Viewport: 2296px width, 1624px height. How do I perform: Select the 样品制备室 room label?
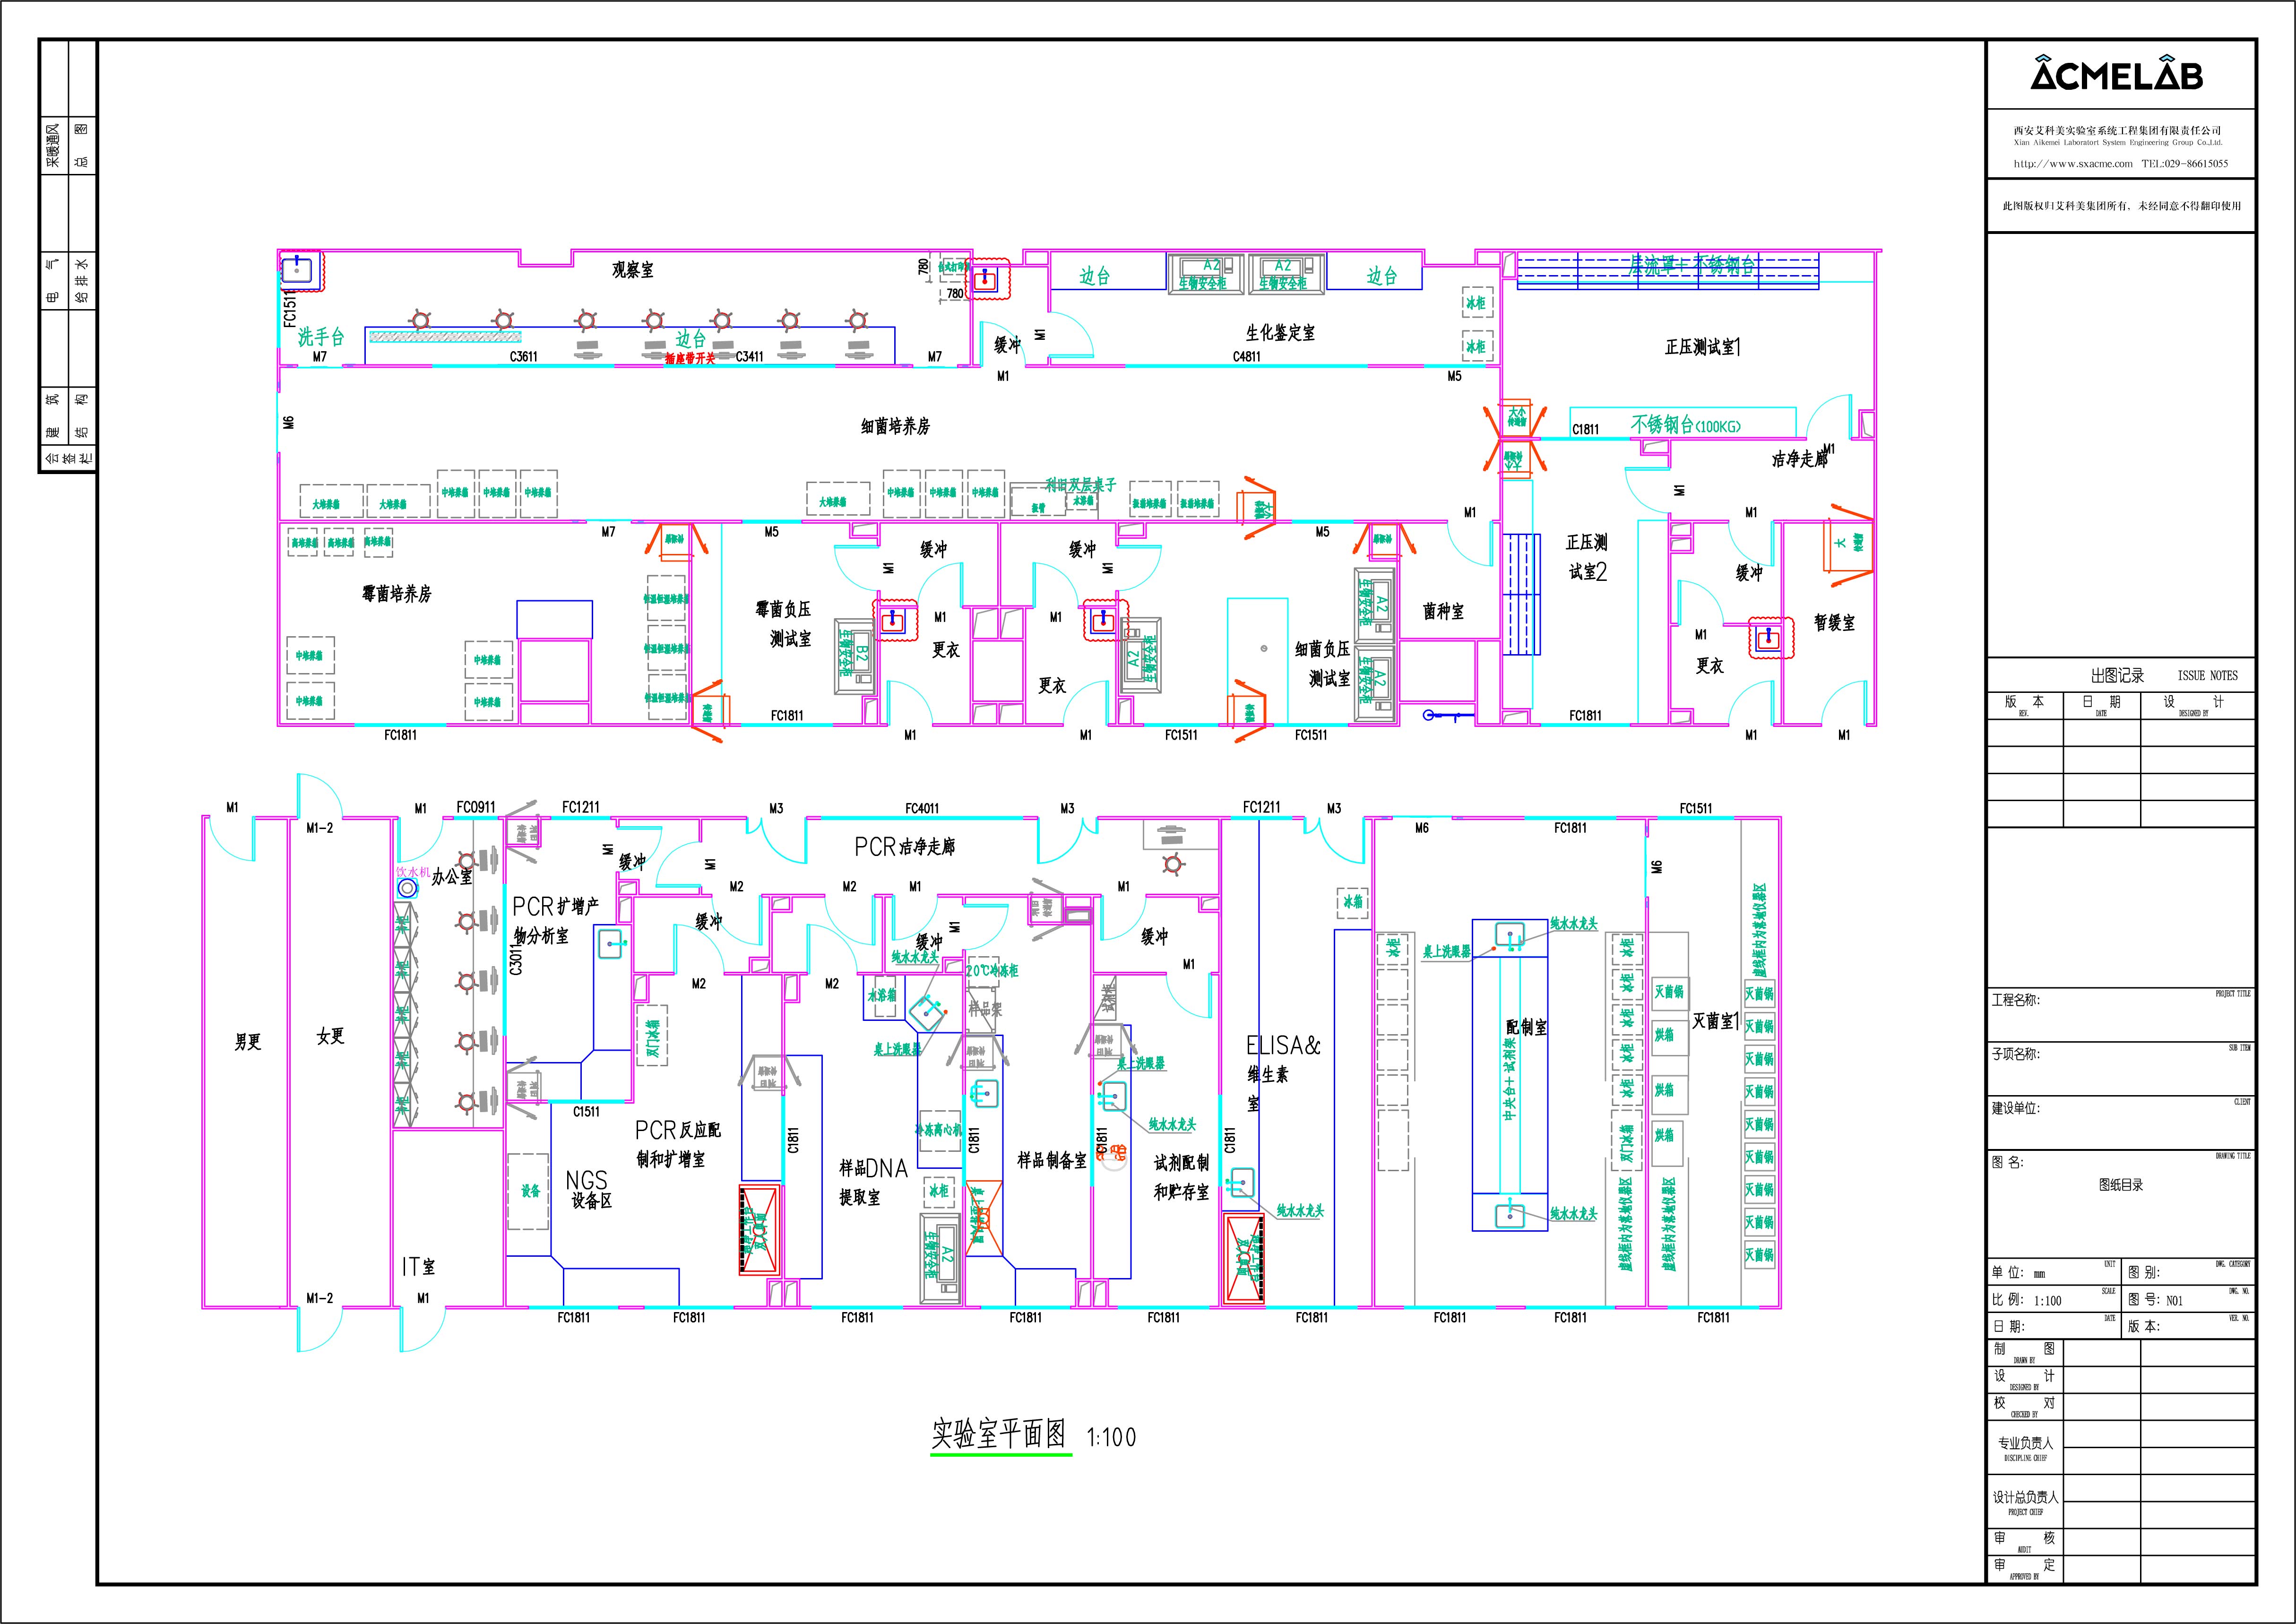pyautogui.click(x=1052, y=1160)
